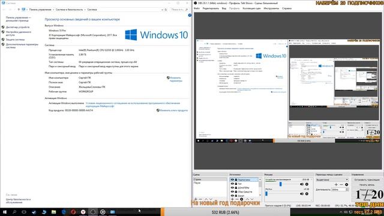Screen dimensions: 384x216
Task: Toggle visibility of the fourth source in the Sources list
Action: 232,191
